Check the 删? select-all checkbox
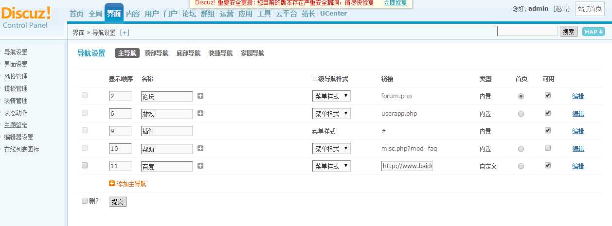This screenshot has width=612, height=226. click(x=85, y=201)
